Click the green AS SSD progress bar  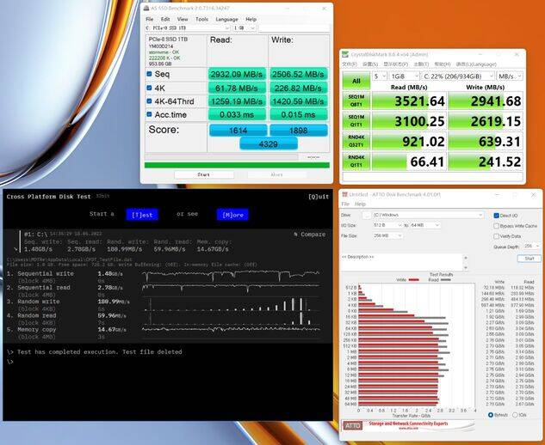pos(237,165)
